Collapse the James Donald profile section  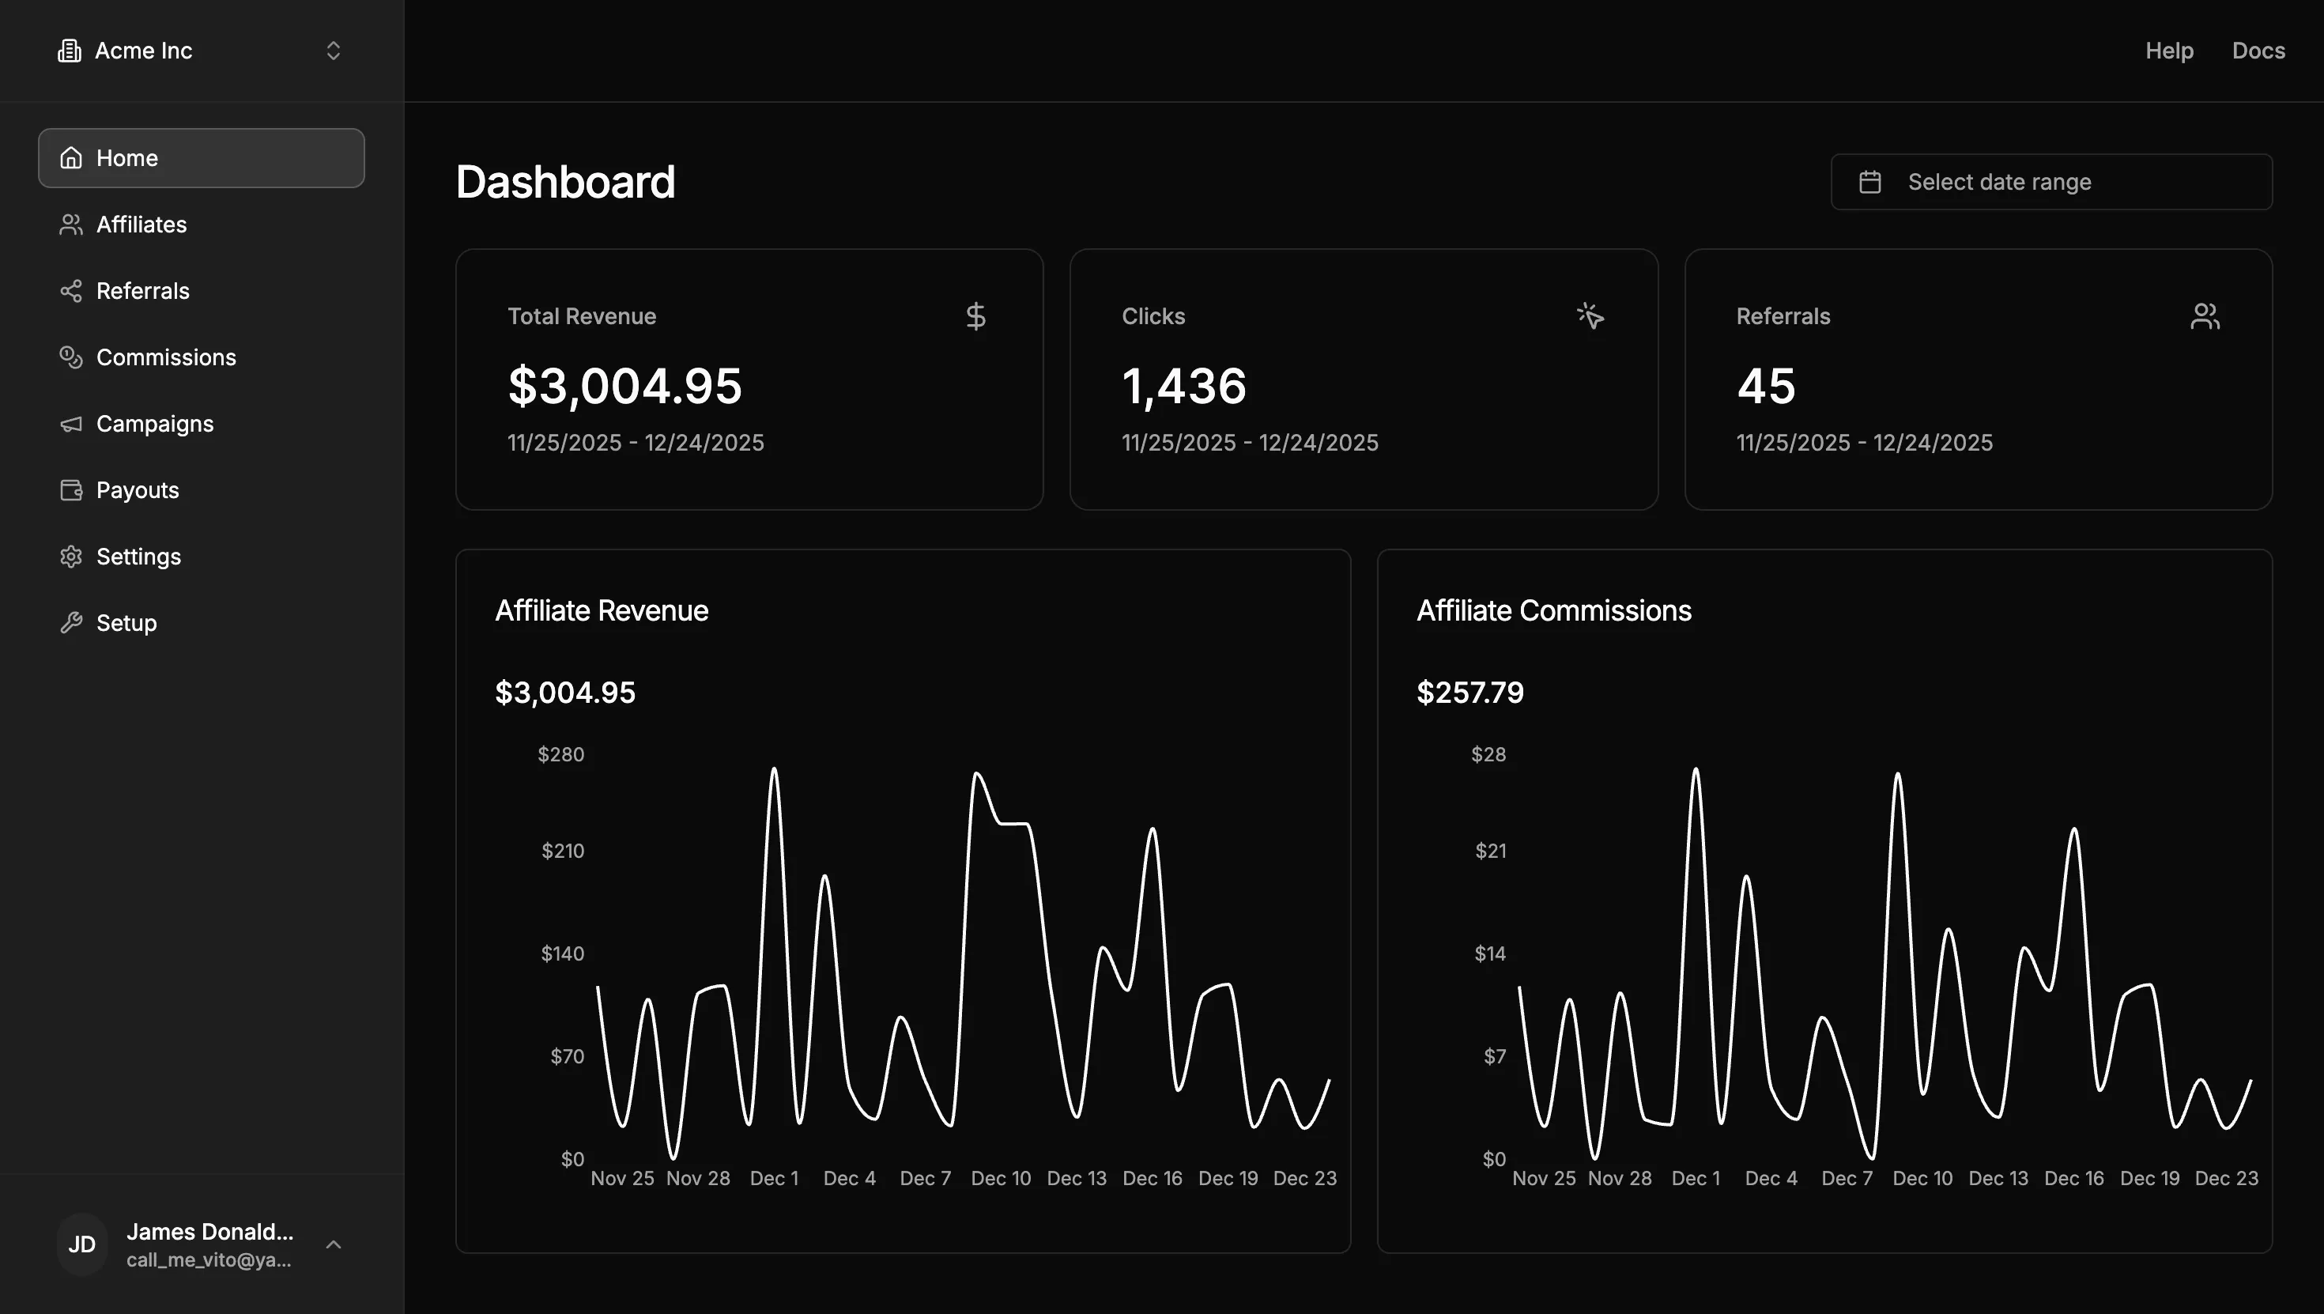(x=334, y=1244)
